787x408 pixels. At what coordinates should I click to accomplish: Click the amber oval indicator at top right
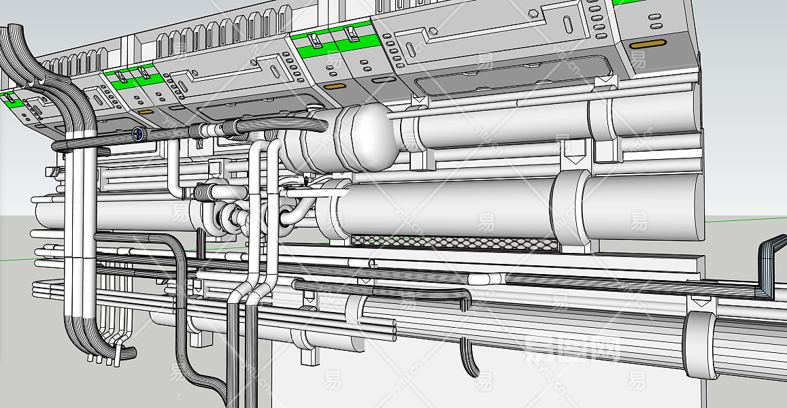[647, 45]
